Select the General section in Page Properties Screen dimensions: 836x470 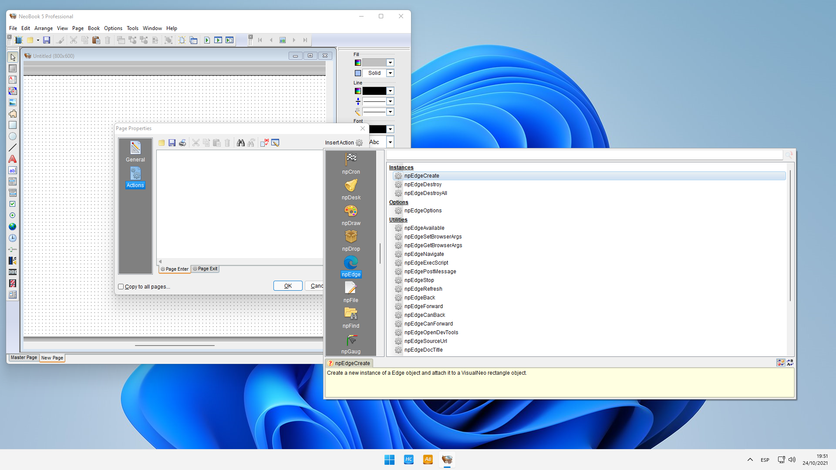tap(135, 152)
